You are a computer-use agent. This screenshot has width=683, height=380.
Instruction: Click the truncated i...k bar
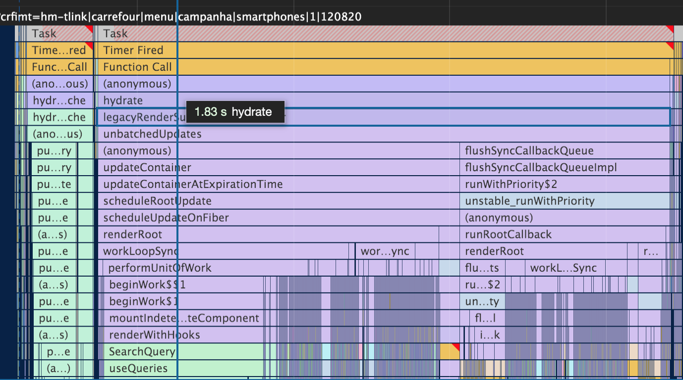[490, 336]
